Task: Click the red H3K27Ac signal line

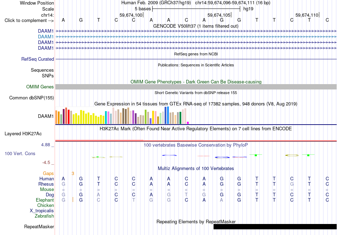Action: (196, 141)
